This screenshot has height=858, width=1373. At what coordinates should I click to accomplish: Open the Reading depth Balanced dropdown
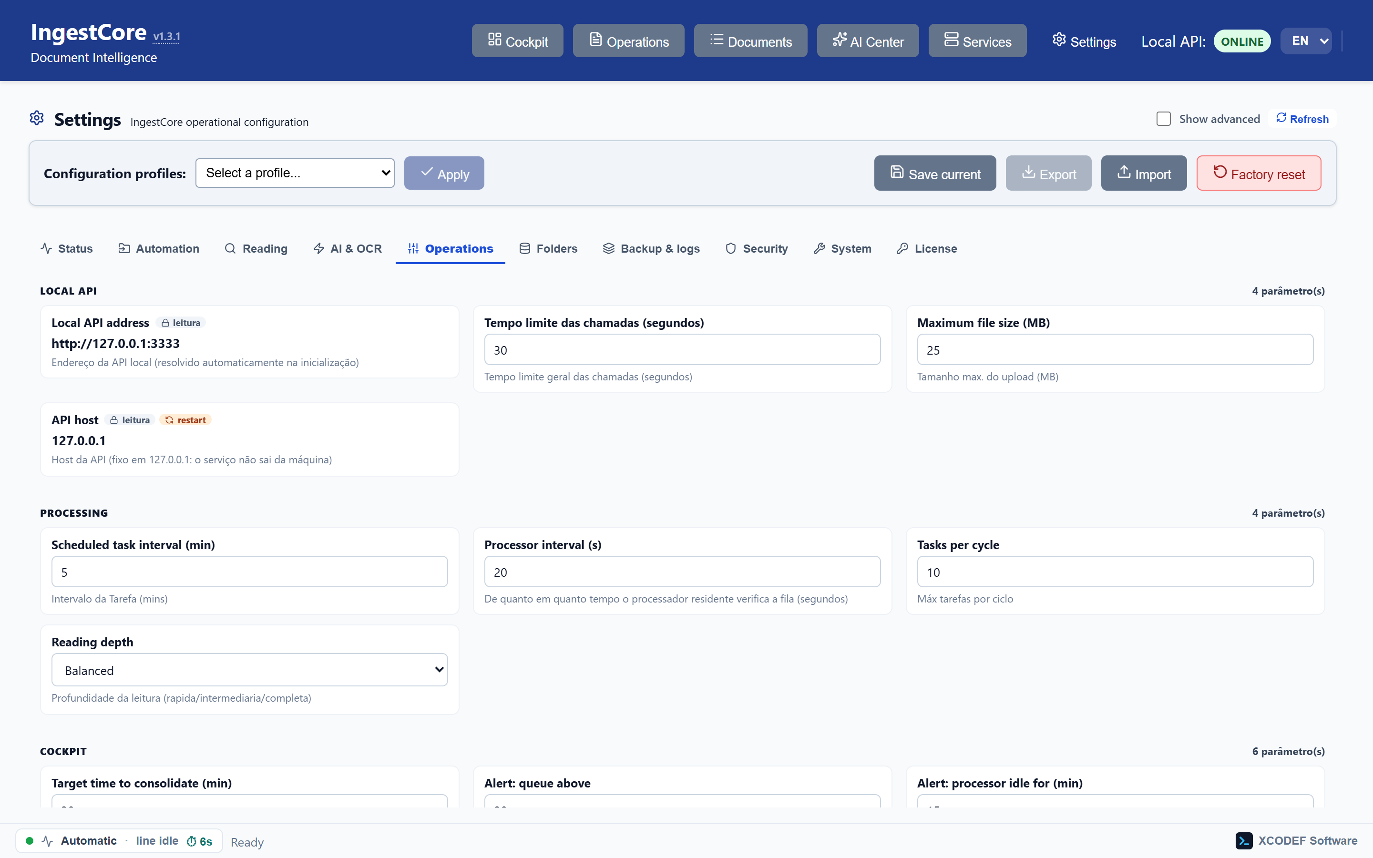tap(250, 670)
